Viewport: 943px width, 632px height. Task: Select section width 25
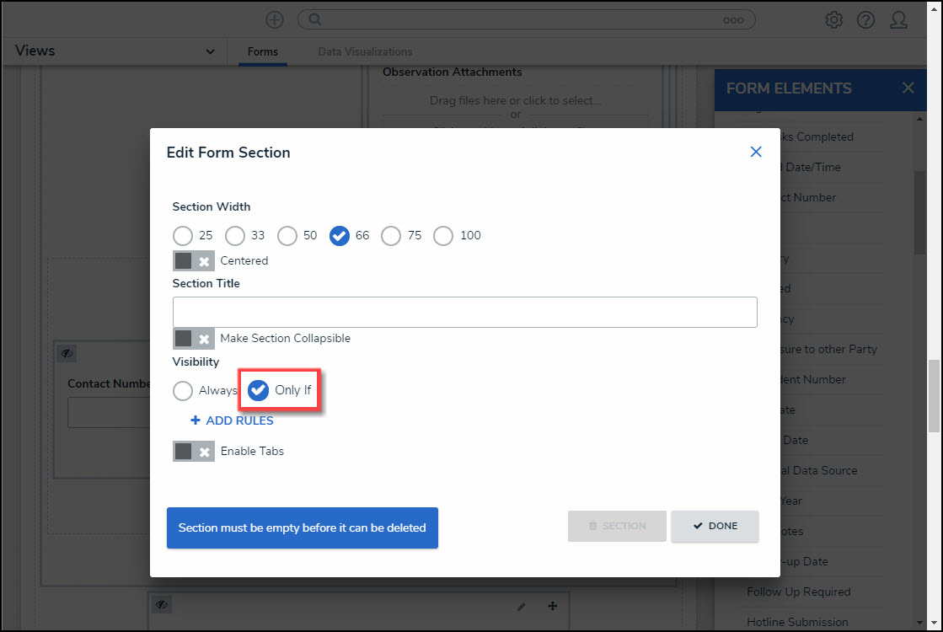pos(183,236)
